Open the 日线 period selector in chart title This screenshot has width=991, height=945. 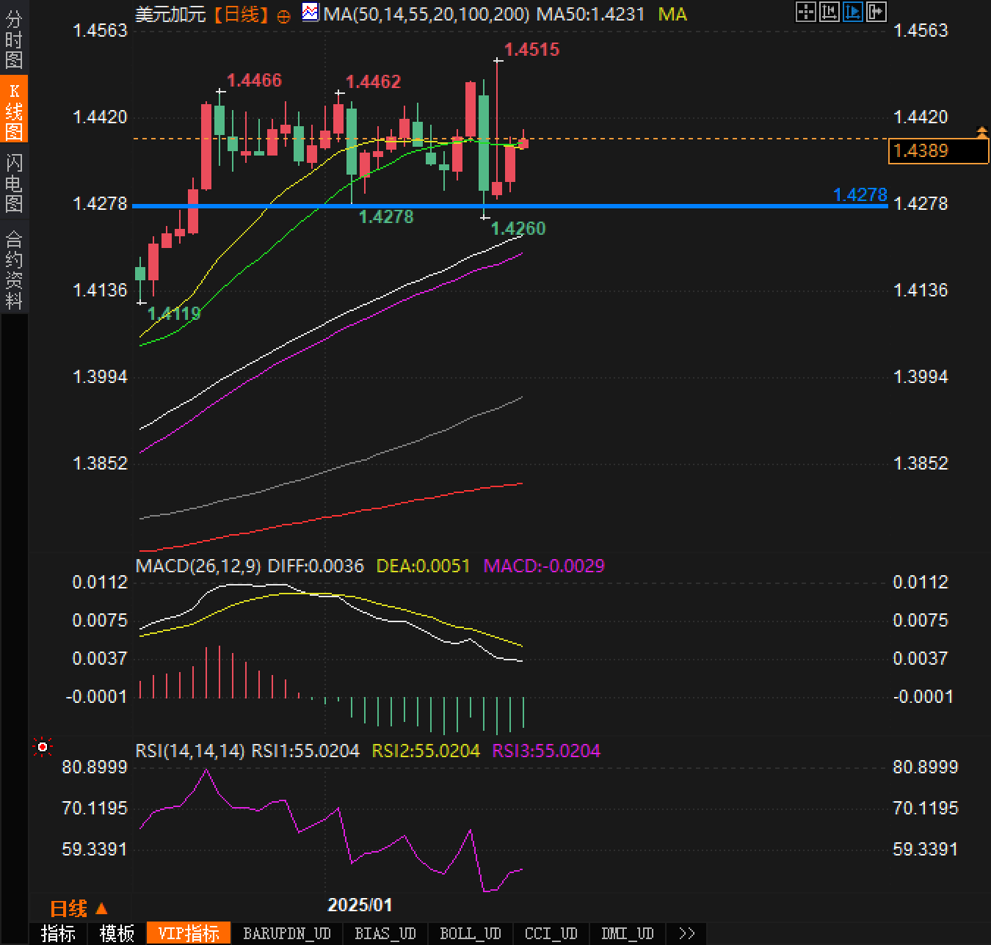tap(242, 14)
